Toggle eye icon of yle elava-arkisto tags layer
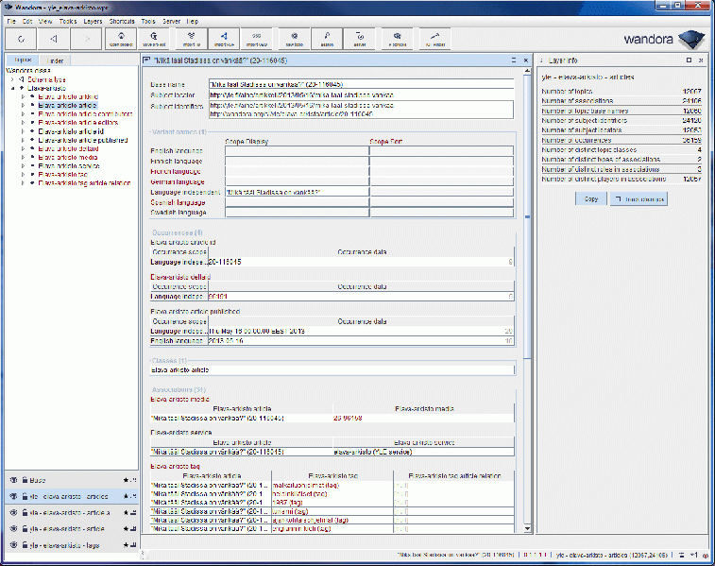 [13, 545]
